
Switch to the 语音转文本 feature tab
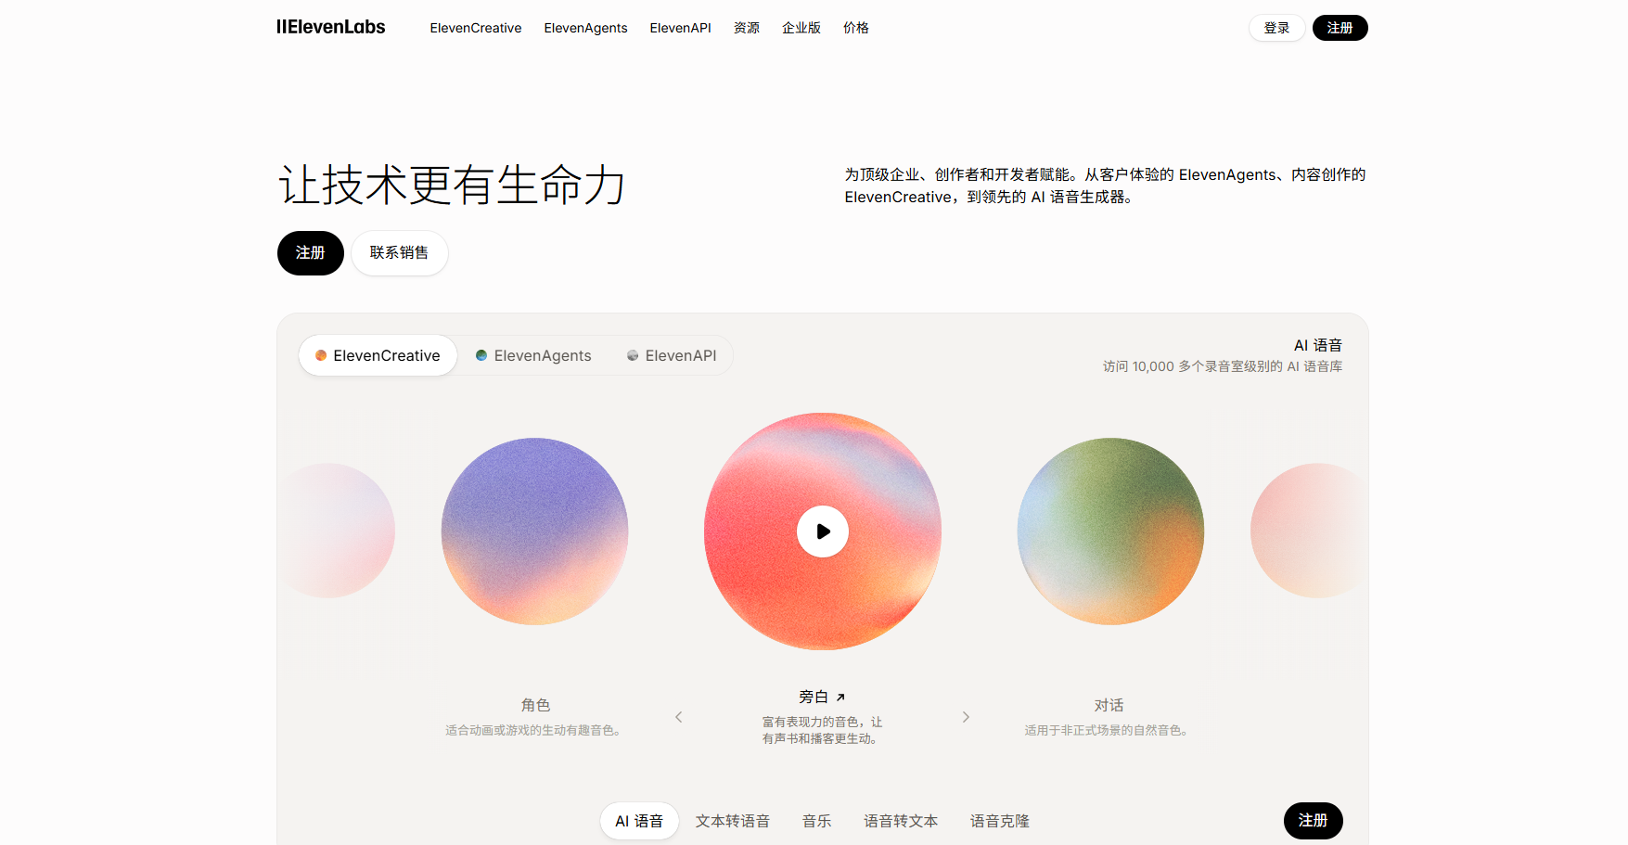click(901, 821)
